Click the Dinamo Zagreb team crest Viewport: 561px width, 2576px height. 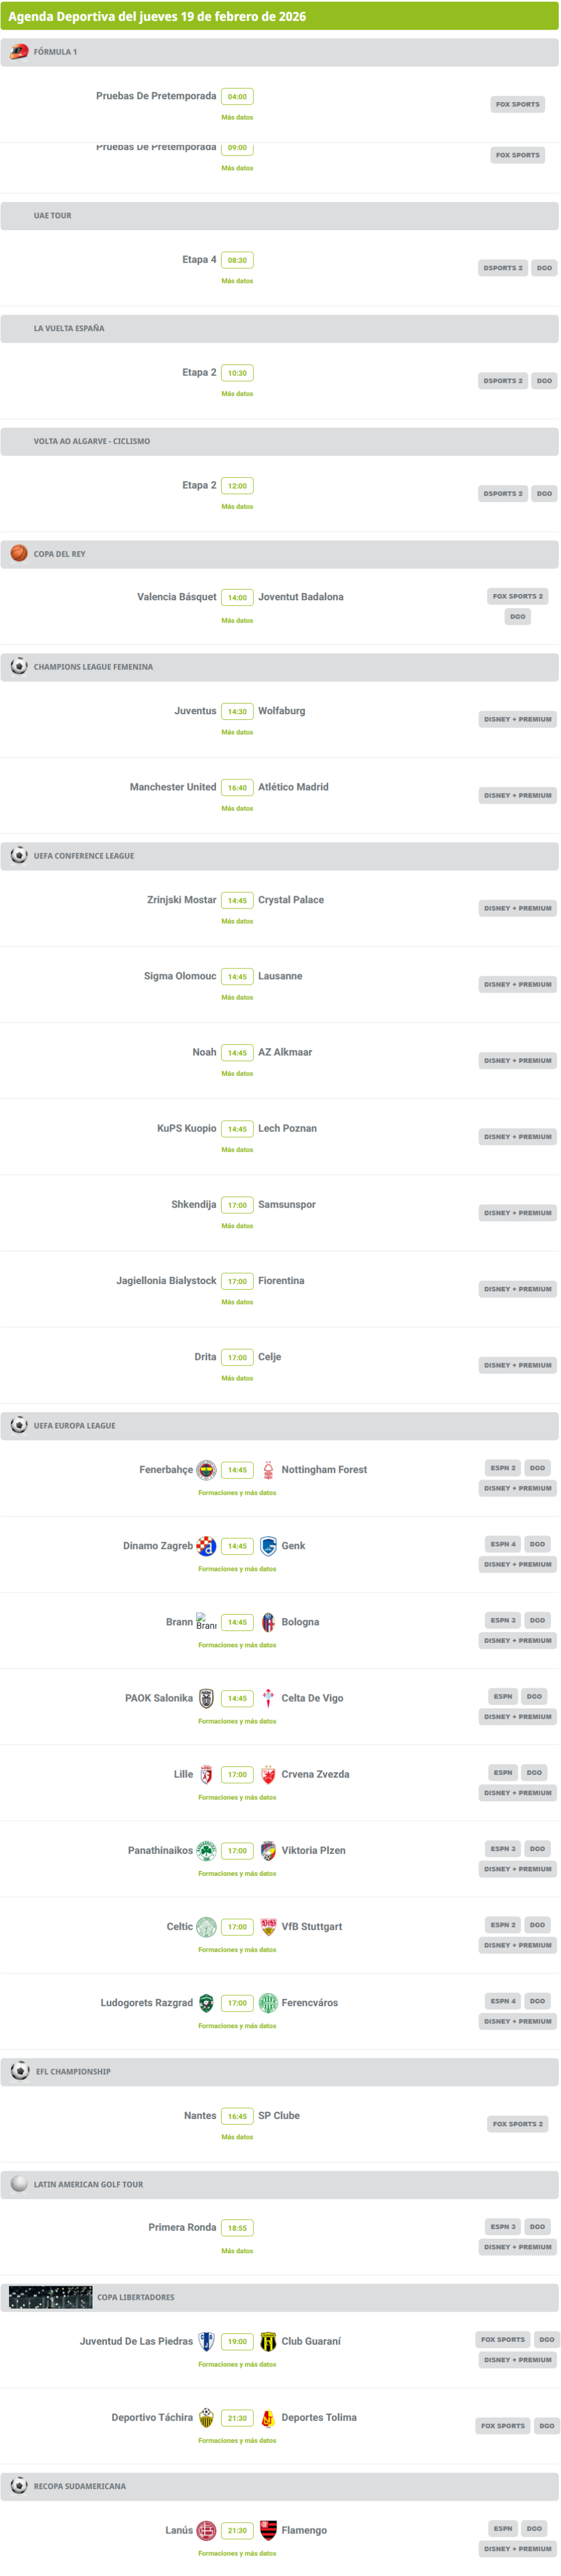coord(206,1545)
